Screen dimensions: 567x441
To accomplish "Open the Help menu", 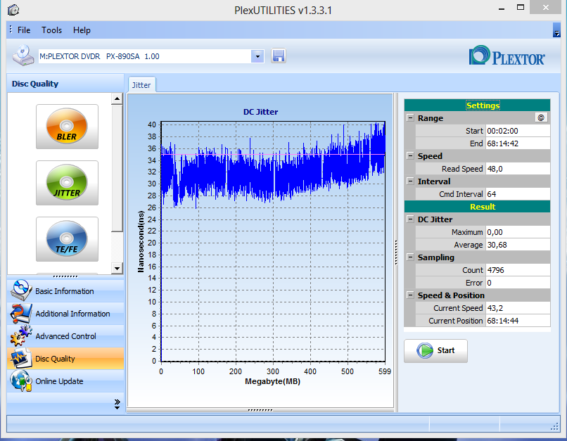I will coord(82,30).
